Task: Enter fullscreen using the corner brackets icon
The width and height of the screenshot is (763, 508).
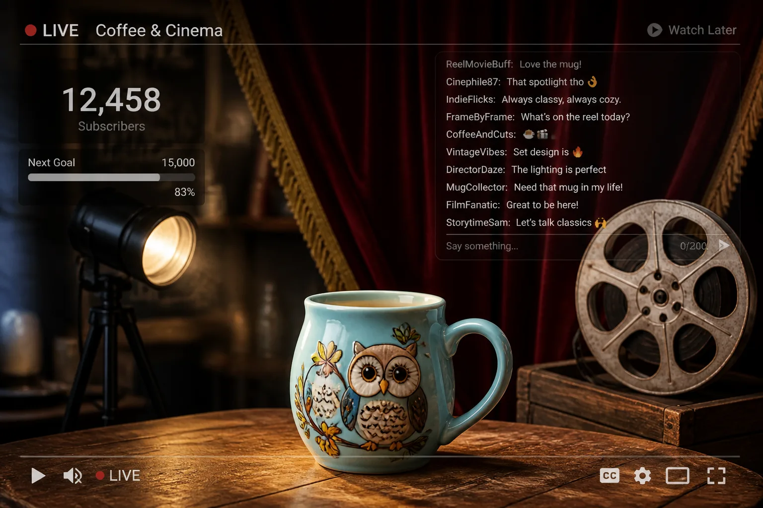Action: (x=716, y=476)
